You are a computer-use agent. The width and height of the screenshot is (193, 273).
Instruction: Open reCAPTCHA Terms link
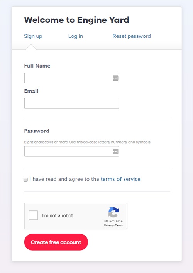point(119,225)
